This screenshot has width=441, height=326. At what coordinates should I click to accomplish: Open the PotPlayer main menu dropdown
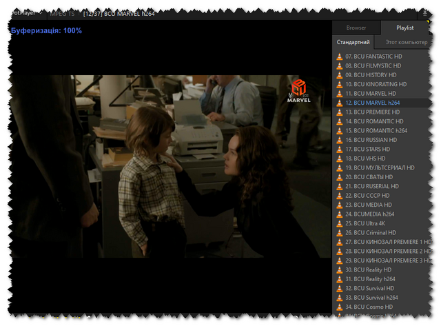(28, 13)
